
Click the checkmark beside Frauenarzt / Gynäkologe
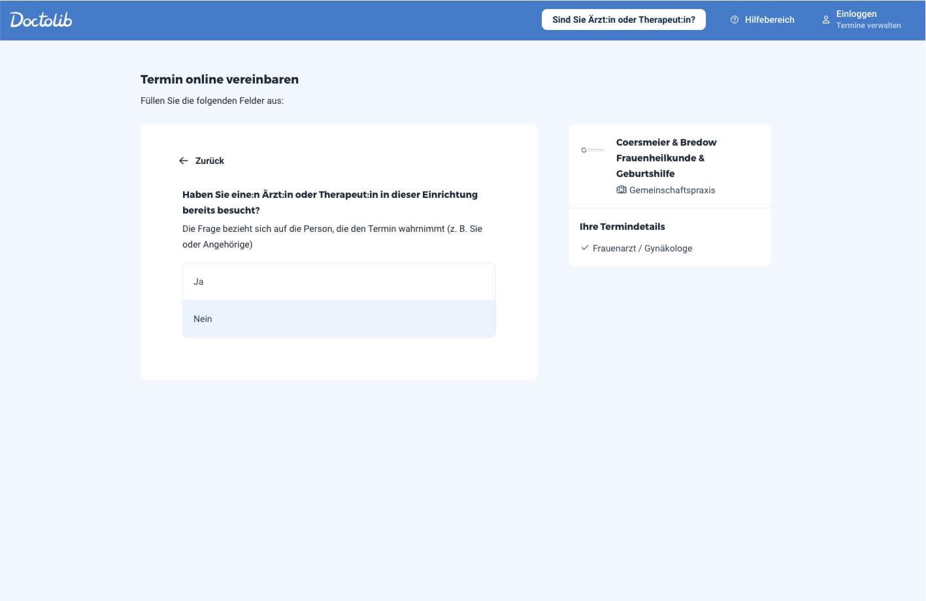coord(585,248)
